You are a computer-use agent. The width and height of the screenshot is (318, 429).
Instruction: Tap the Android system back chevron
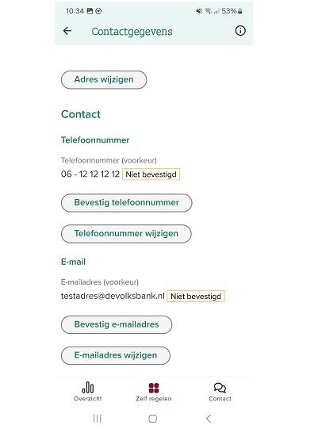coord(209,419)
